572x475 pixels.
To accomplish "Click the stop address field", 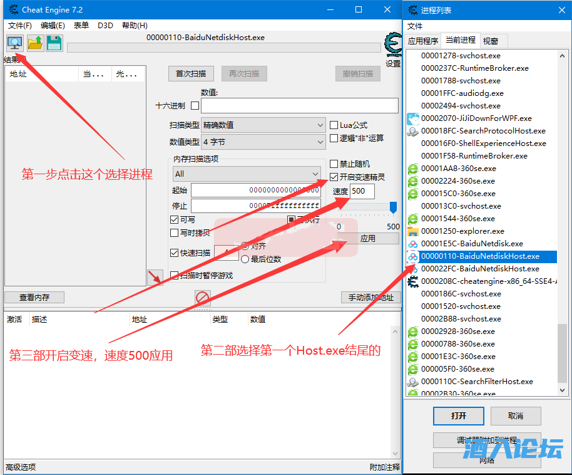I will (256, 206).
